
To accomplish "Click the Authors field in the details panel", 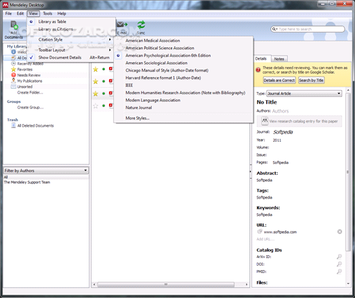I will click(x=280, y=111).
